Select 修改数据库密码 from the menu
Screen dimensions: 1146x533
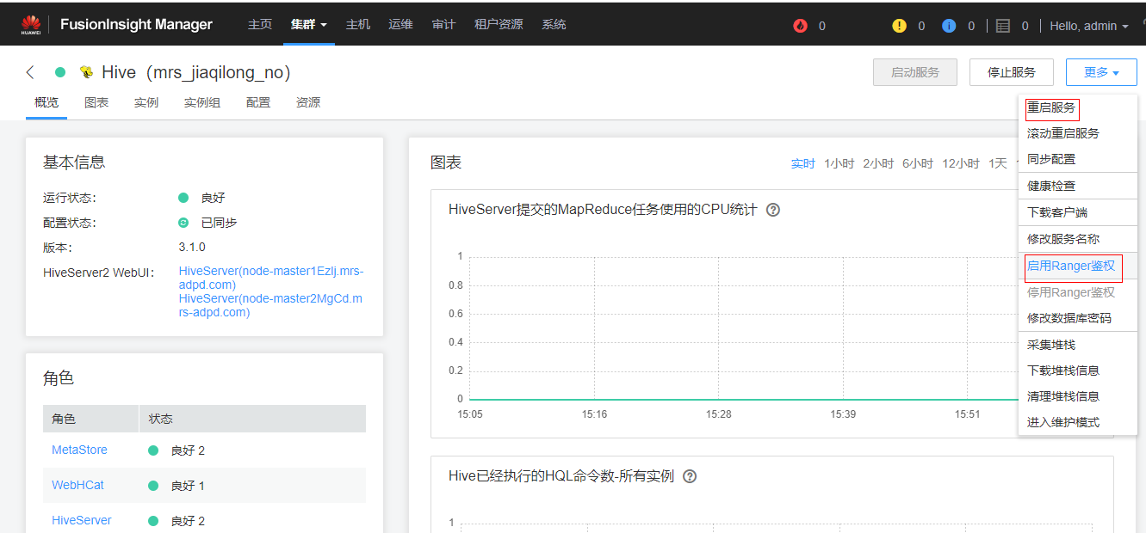tap(1069, 318)
